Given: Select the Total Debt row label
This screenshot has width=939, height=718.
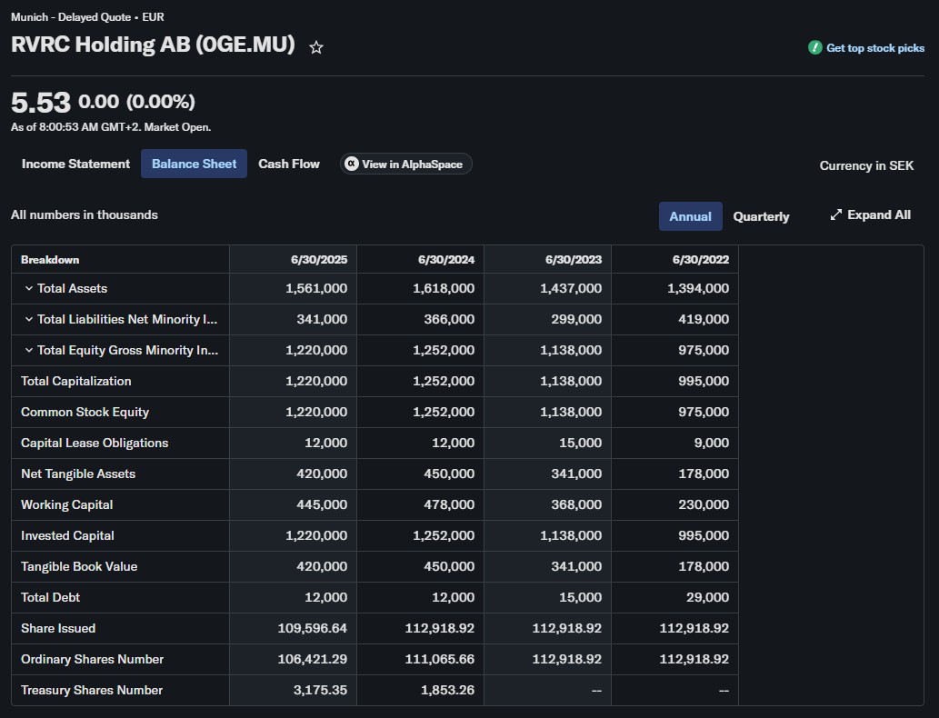Looking at the screenshot, I should (50, 597).
